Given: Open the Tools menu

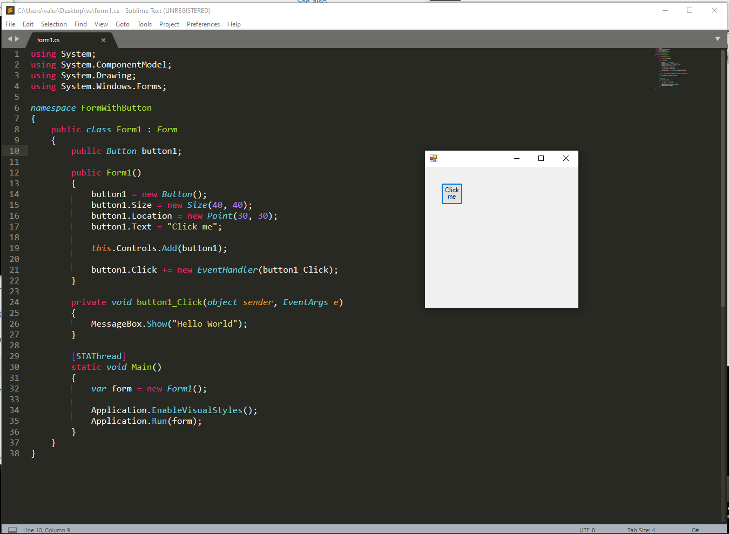Looking at the screenshot, I should [144, 24].
